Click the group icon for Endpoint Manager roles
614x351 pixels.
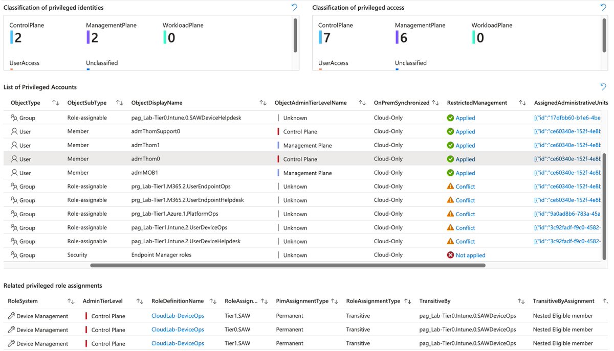[14, 255]
